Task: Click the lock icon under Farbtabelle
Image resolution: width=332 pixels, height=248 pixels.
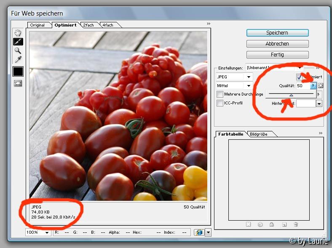Action: [271, 224]
